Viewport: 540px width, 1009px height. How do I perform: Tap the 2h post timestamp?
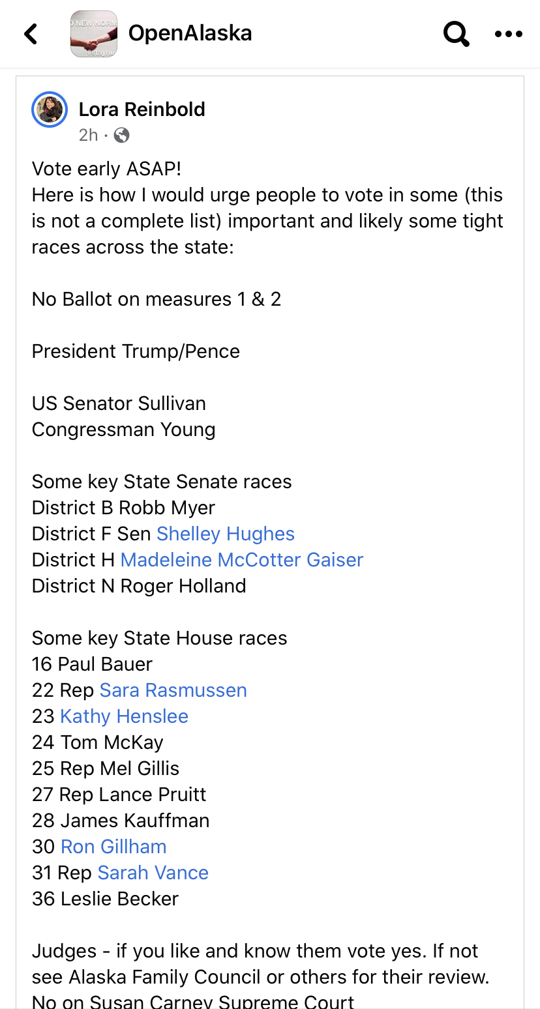point(88,135)
